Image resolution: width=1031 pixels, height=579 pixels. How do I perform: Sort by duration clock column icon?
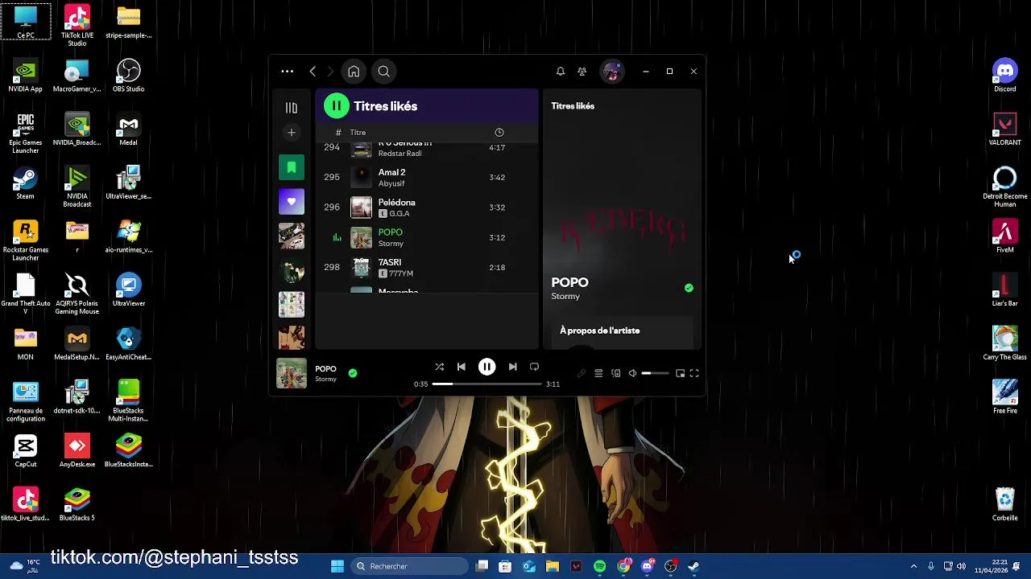(x=499, y=133)
